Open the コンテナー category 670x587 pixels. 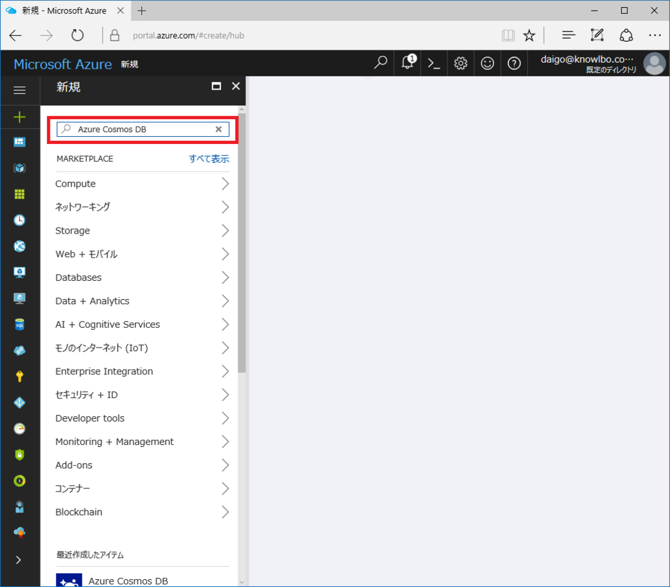tap(142, 489)
